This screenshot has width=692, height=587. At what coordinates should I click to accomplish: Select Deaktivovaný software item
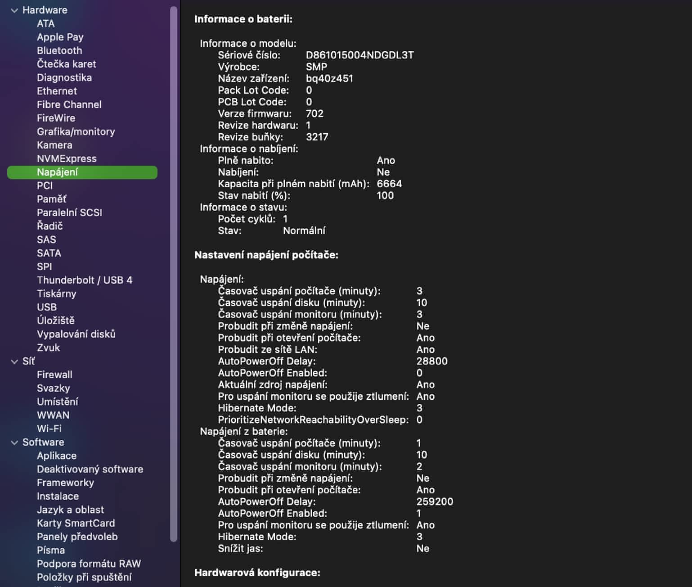pos(90,469)
